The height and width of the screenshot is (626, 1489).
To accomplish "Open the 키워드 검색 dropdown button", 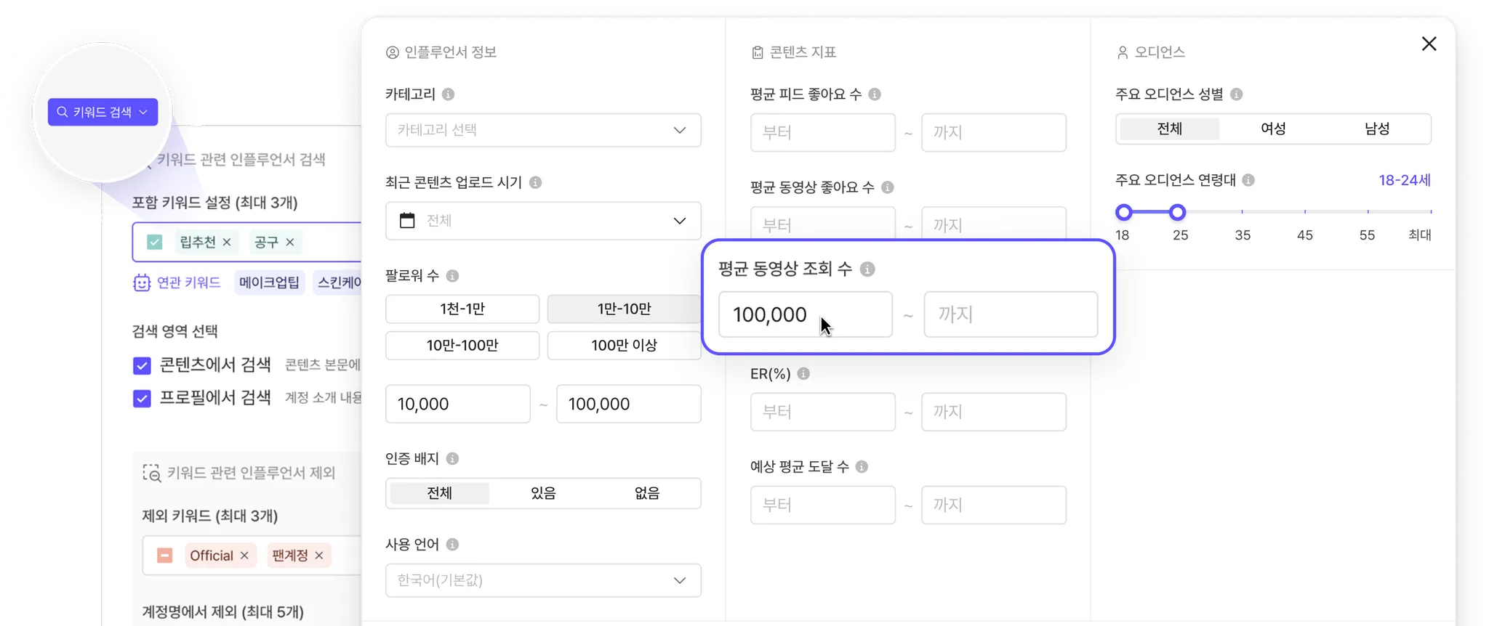I will click(x=103, y=112).
